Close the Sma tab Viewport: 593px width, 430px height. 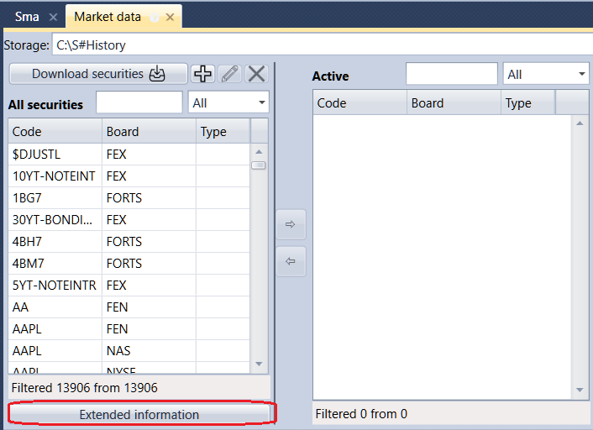click(53, 17)
